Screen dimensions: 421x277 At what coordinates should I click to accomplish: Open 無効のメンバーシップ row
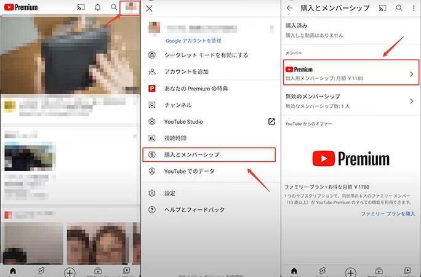coord(351,101)
